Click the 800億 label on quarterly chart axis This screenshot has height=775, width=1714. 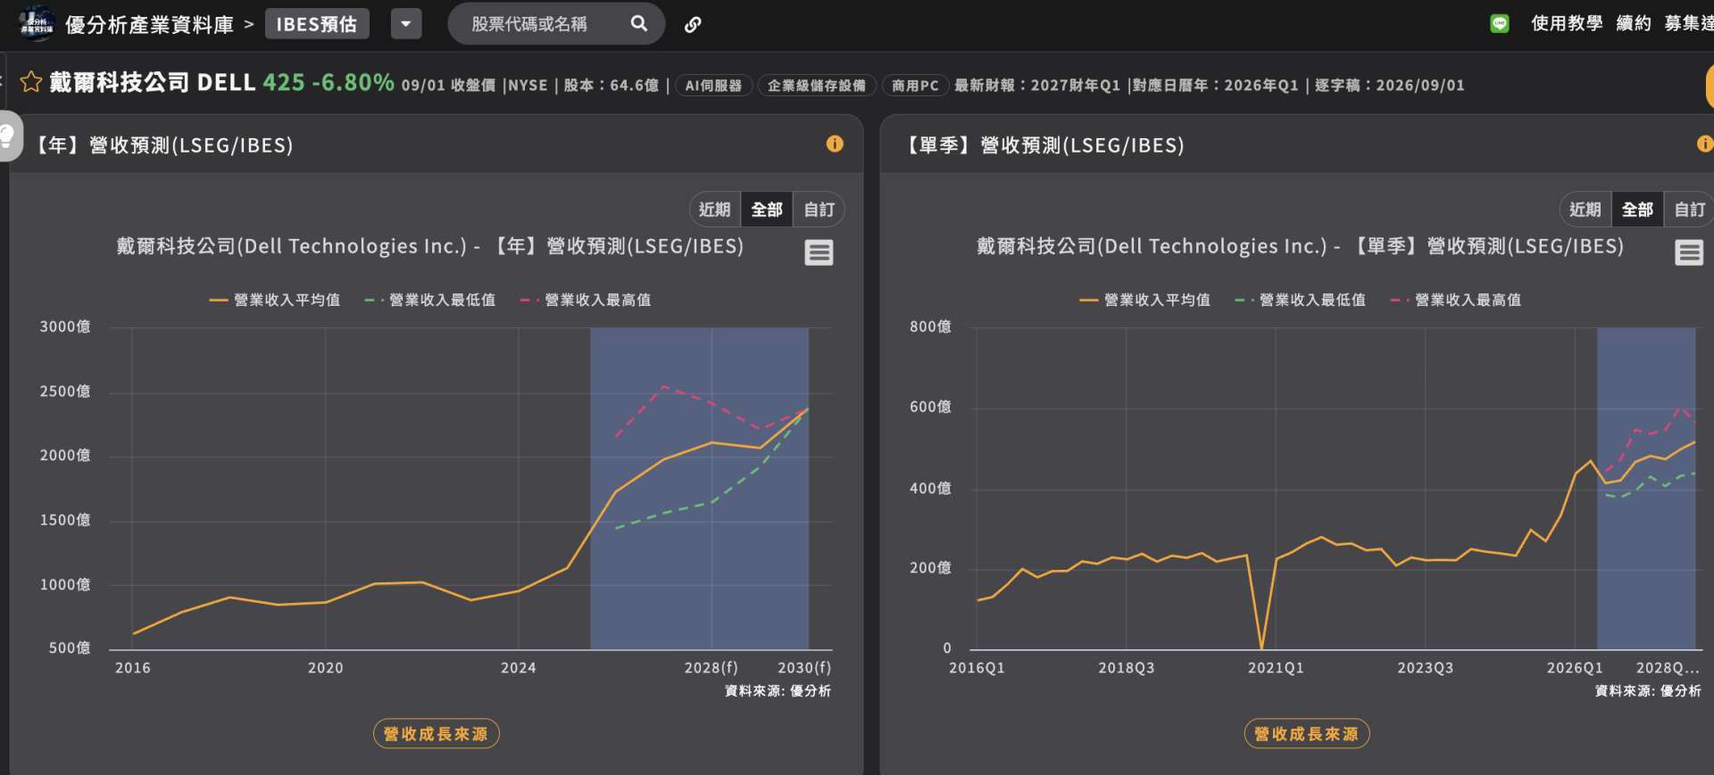931,327
